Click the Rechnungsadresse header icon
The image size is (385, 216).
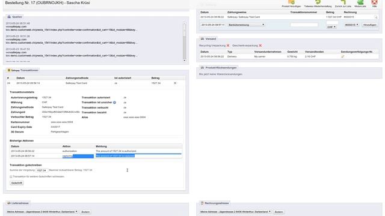(202, 203)
